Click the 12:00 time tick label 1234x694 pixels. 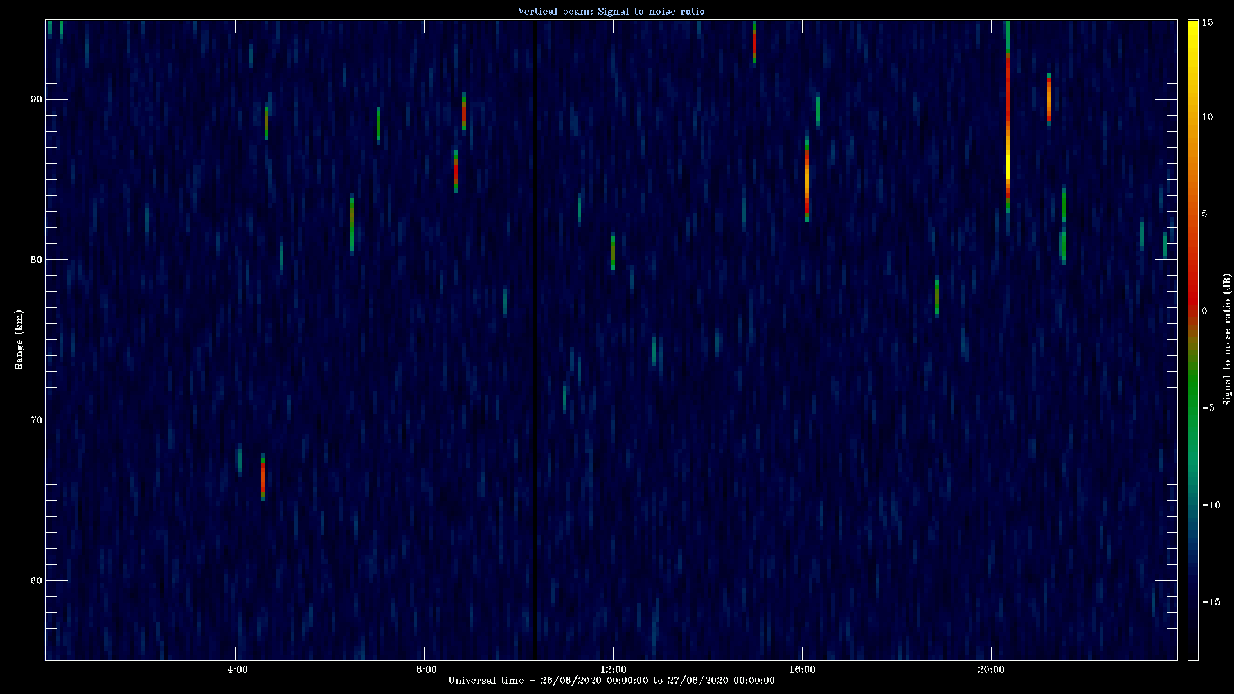(x=613, y=670)
